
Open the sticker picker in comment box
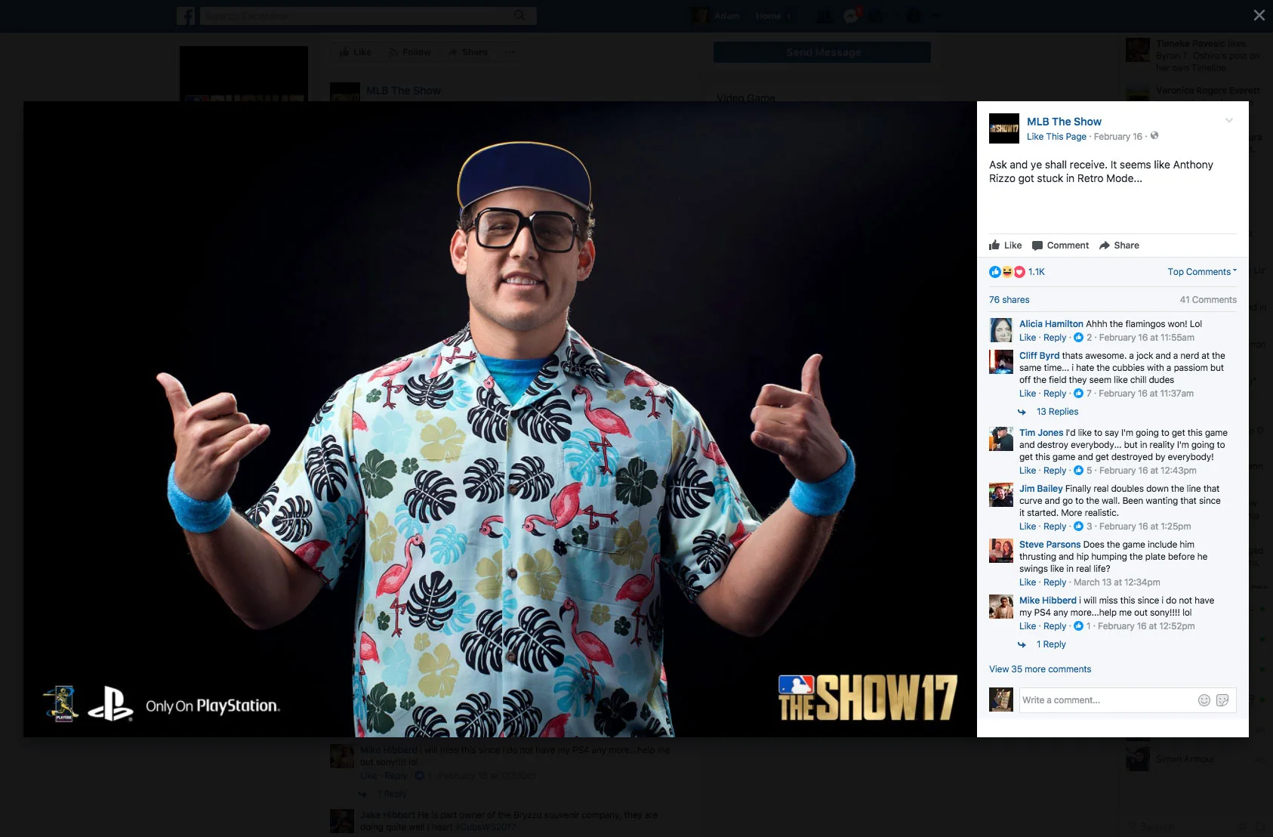click(1222, 700)
